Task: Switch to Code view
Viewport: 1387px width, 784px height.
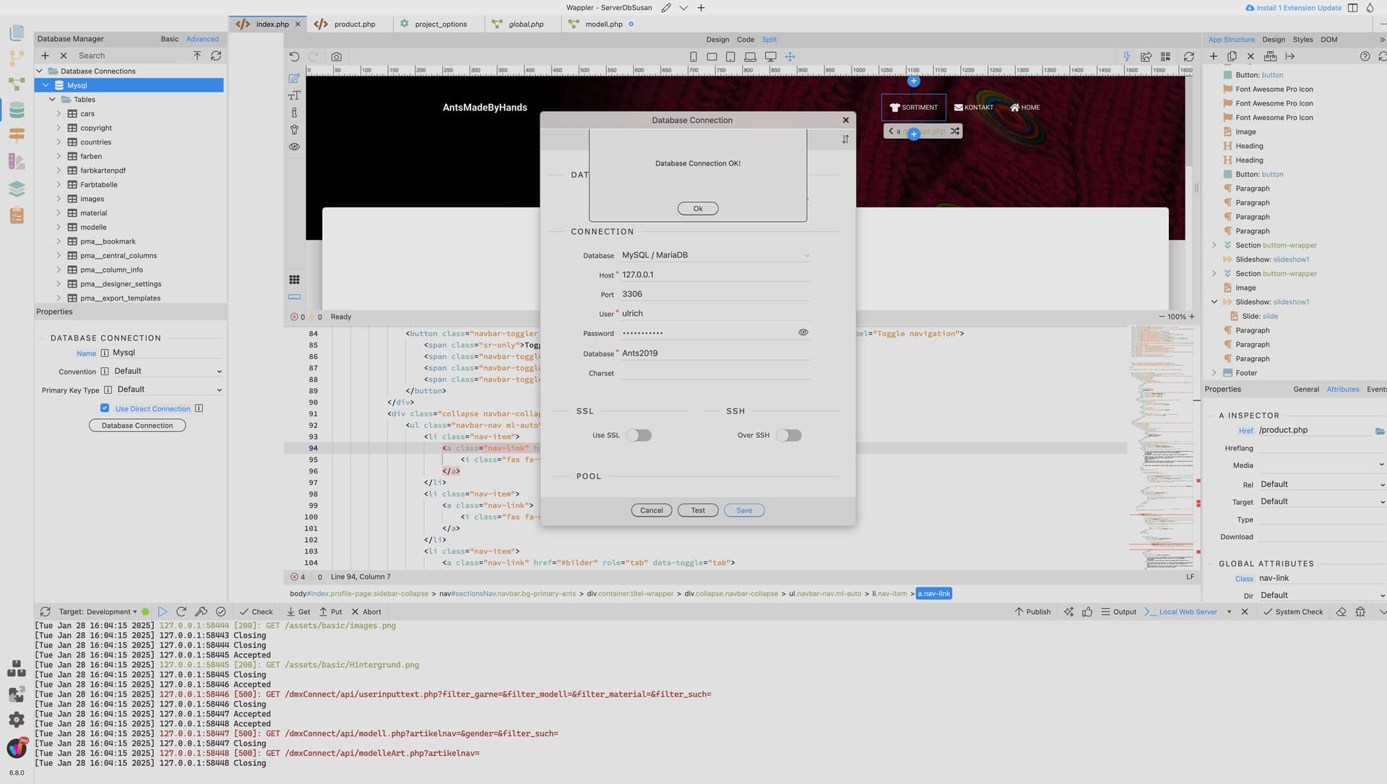Action: click(x=746, y=40)
